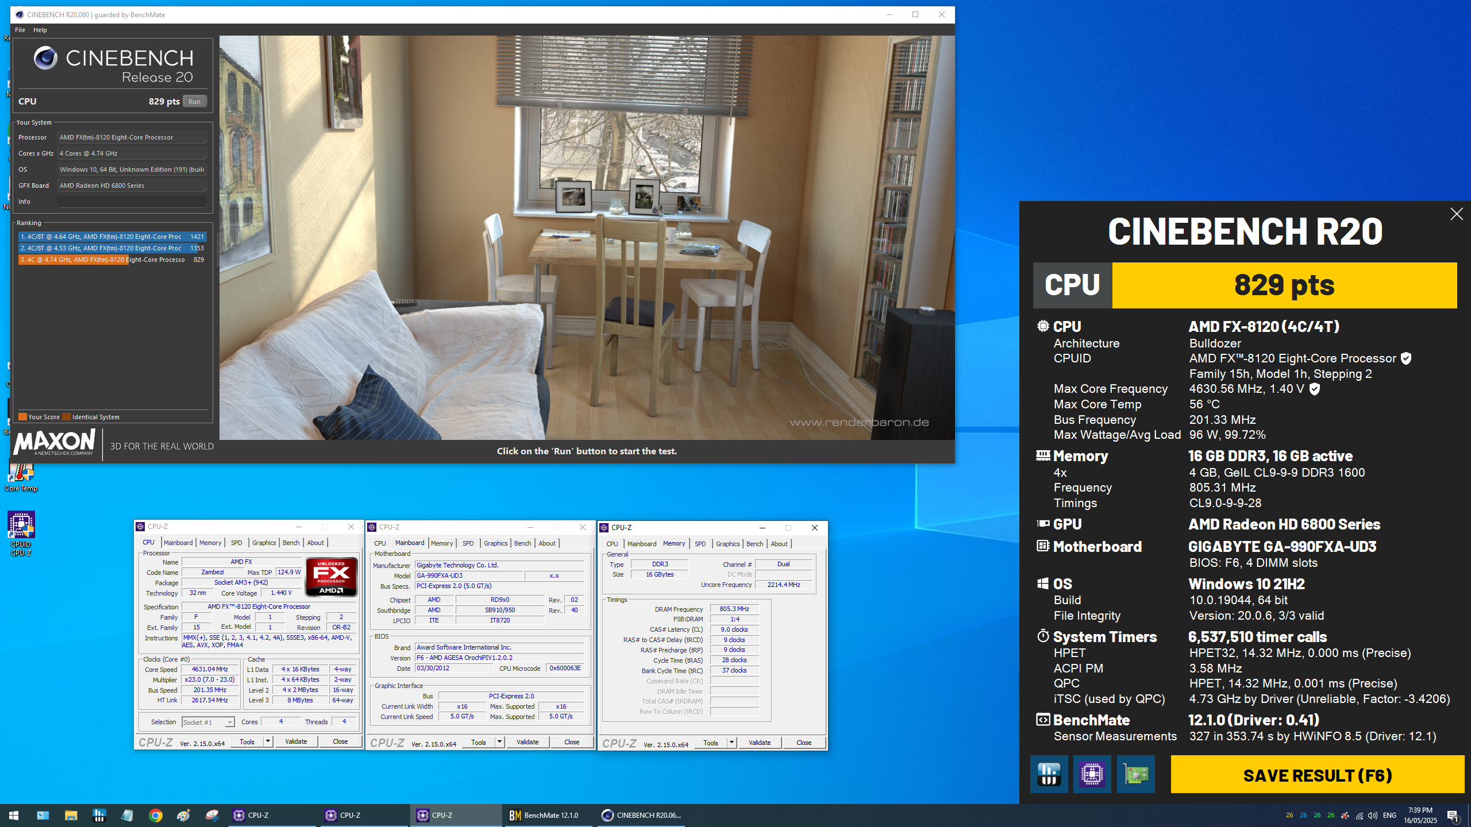
Task: Open the Wi-Fi network tray icon
Action: click(x=1359, y=816)
